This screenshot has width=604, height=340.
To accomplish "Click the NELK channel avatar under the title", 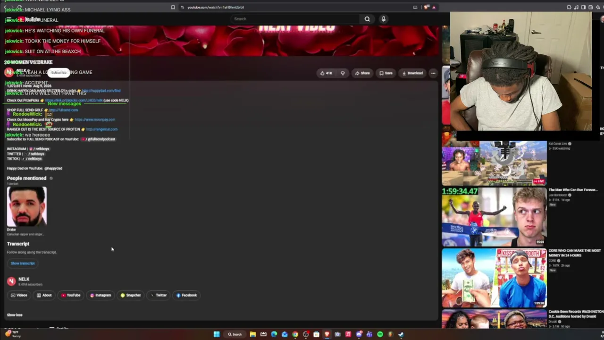I will [9, 72].
